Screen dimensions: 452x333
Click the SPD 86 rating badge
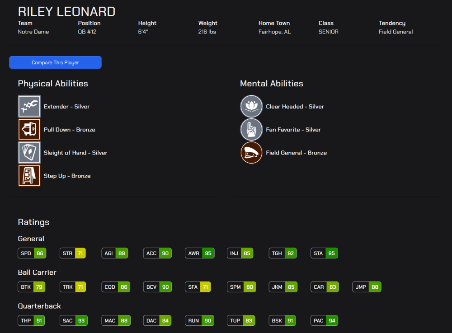coord(32,253)
